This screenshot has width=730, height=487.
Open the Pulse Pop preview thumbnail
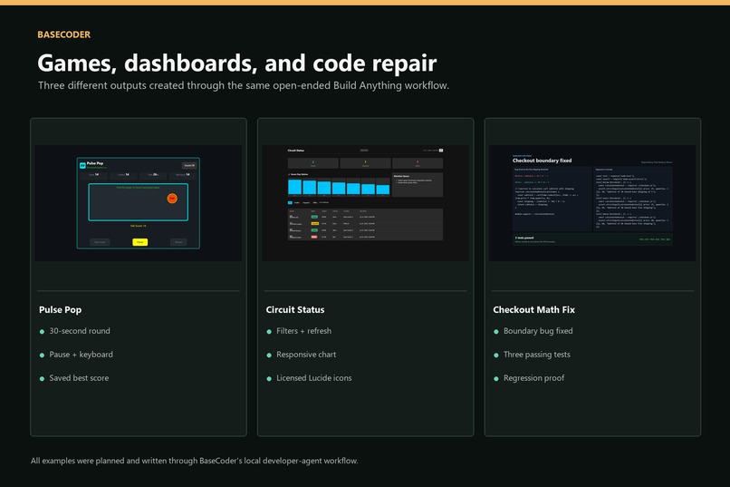pyautogui.click(x=139, y=203)
